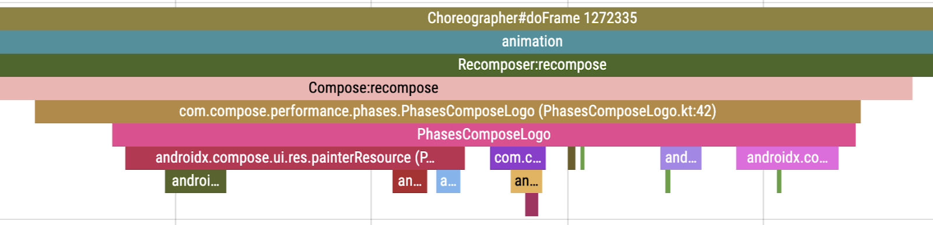This screenshot has width=933, height=225.
Task: Select the tan an… slice under com.c…
Action: (x=526, y=181)
